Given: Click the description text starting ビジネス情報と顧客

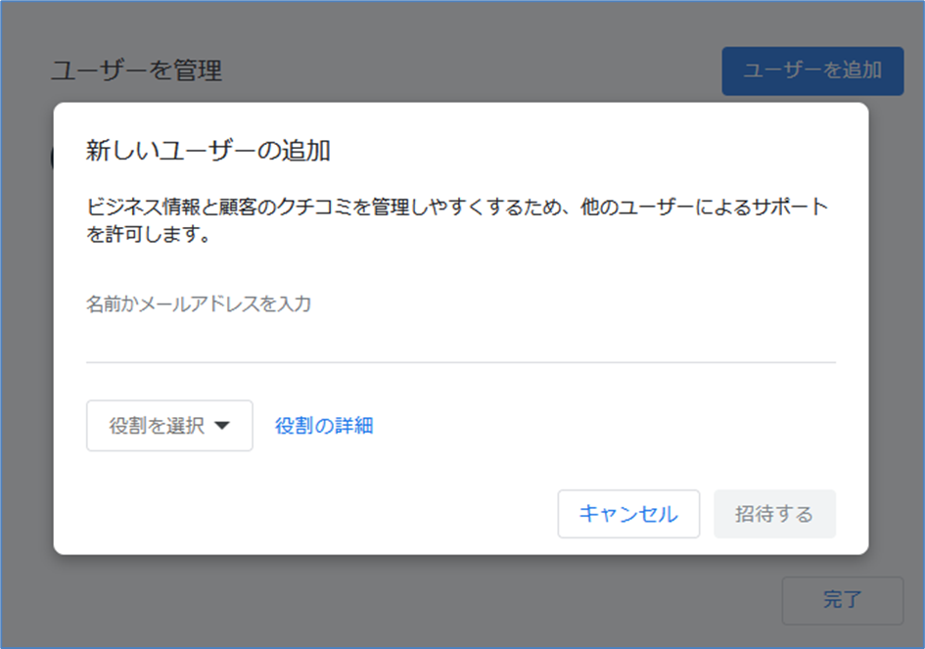Looking at the screenshot, I should pos(457,220).
